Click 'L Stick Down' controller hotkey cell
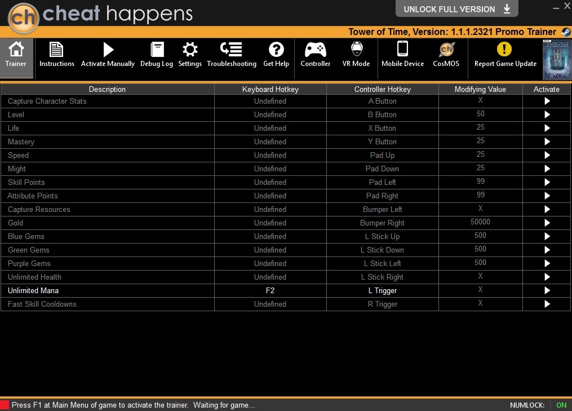Screen dimensions: 572x411 [x=382, y=250]
